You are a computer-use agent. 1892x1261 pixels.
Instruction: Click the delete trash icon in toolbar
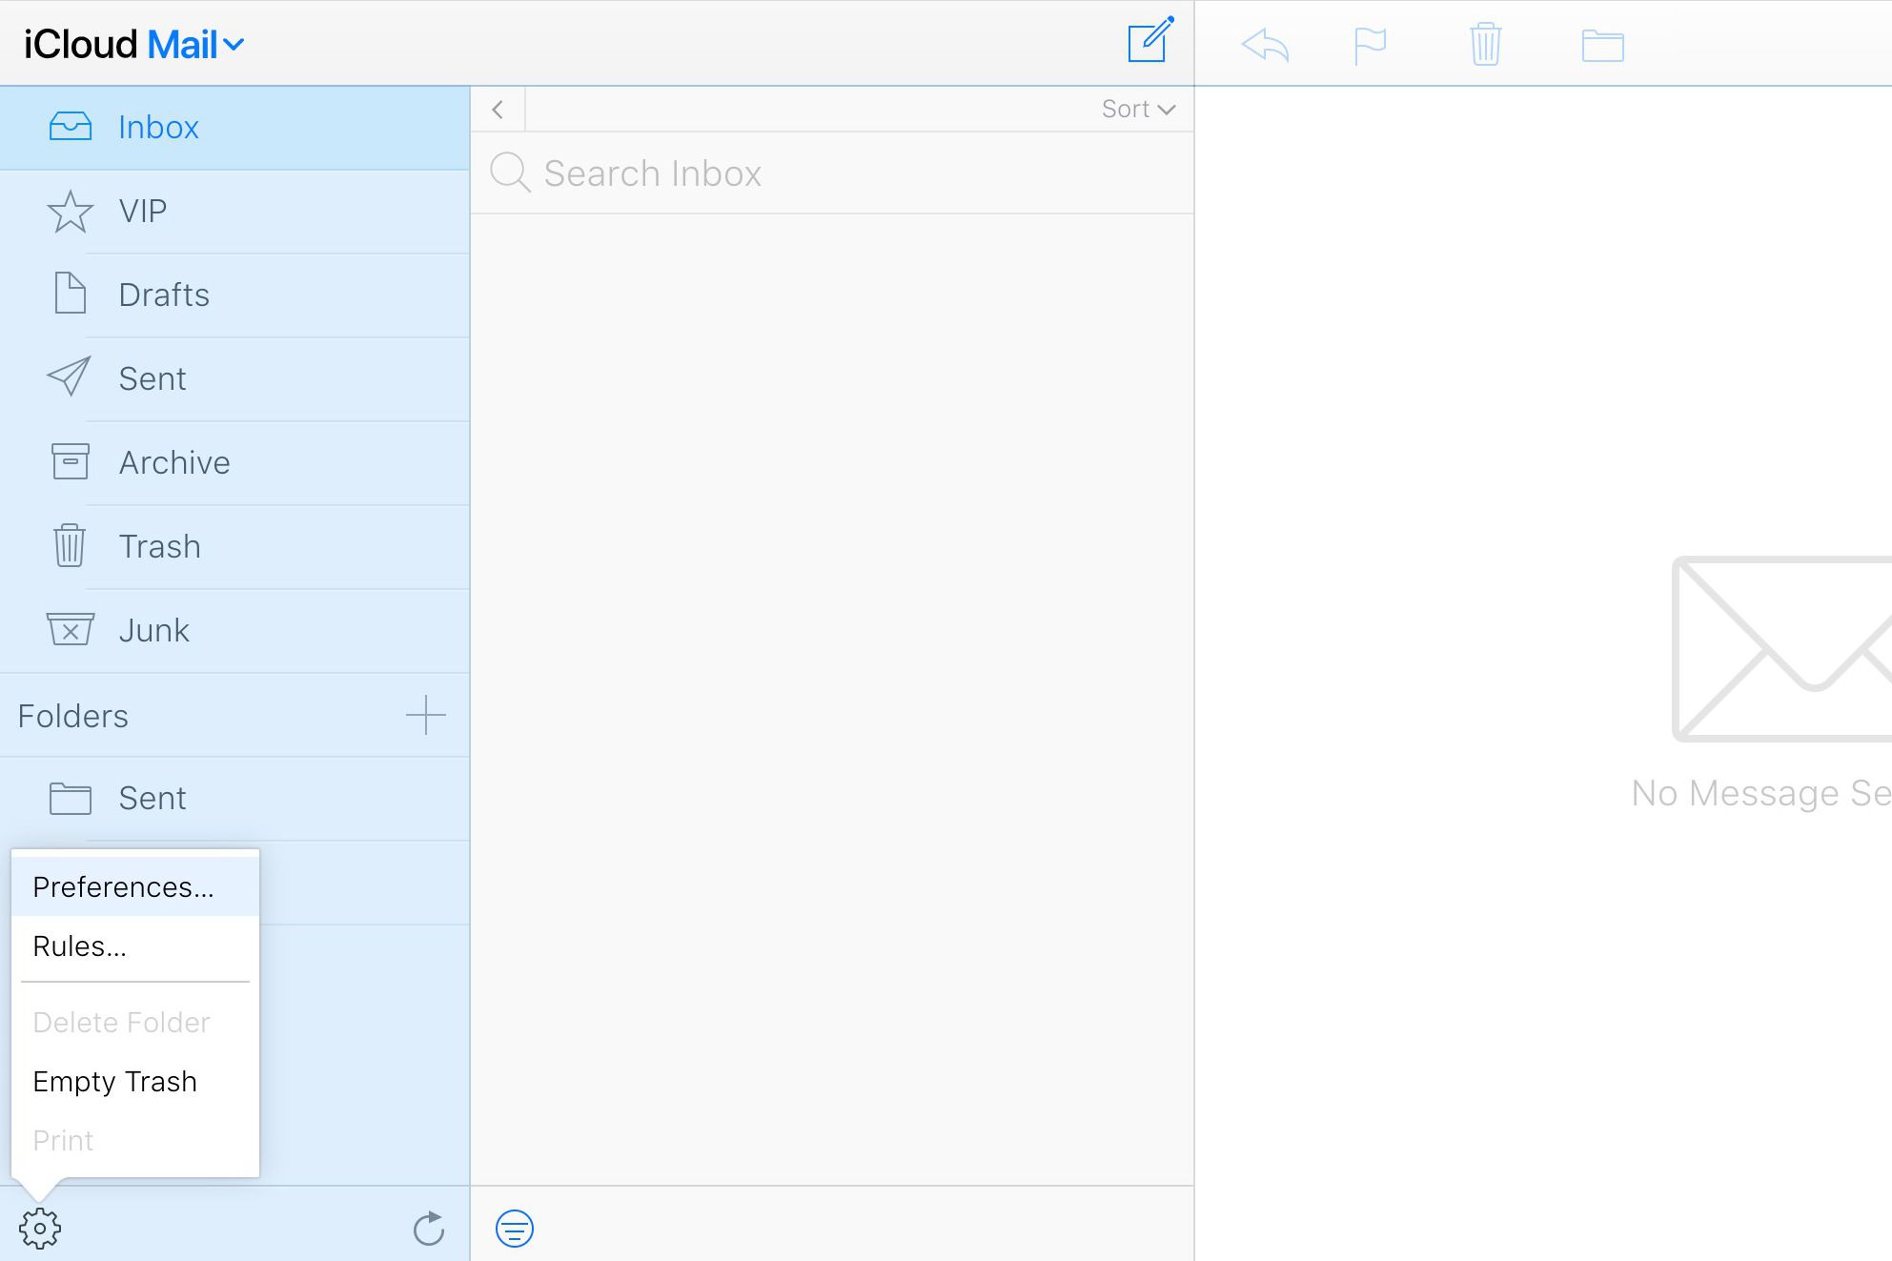[x=1488, y=42]
